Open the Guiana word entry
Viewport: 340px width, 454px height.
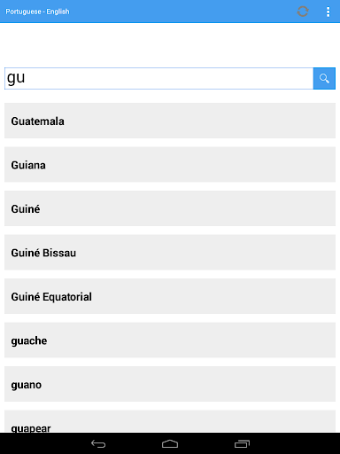pos(170,165)
